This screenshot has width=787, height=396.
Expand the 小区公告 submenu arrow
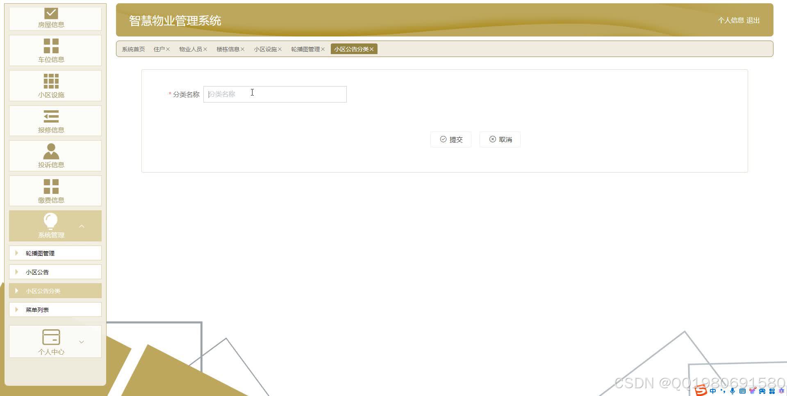17,271
